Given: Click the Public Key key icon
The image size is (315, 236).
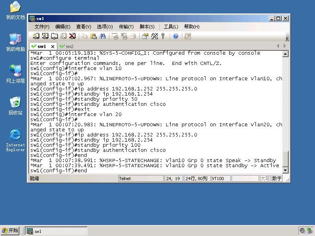Looking at the screenshot, I should click(x=163, y=36).
